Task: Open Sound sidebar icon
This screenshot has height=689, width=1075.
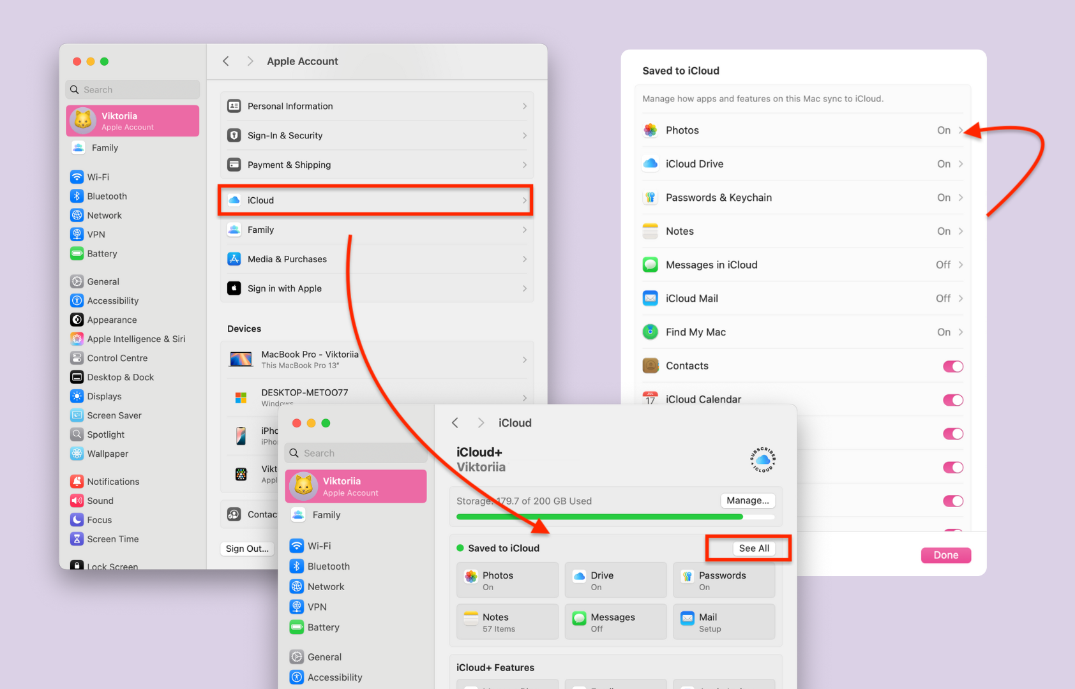Action: (x=77, y=501)
